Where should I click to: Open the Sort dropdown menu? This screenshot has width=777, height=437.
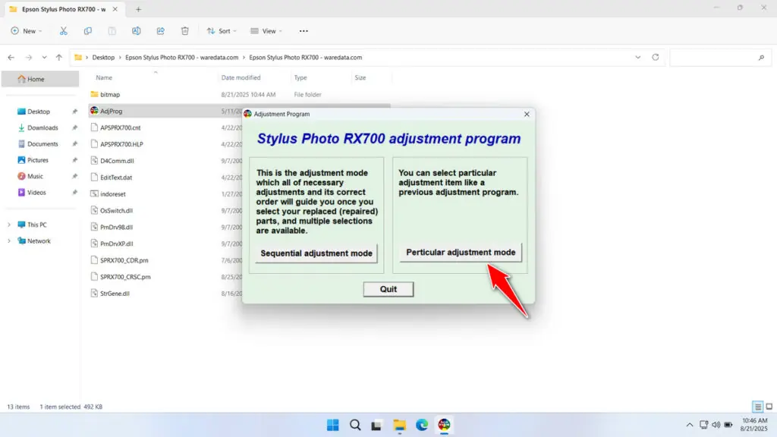[x=221, y=31]
